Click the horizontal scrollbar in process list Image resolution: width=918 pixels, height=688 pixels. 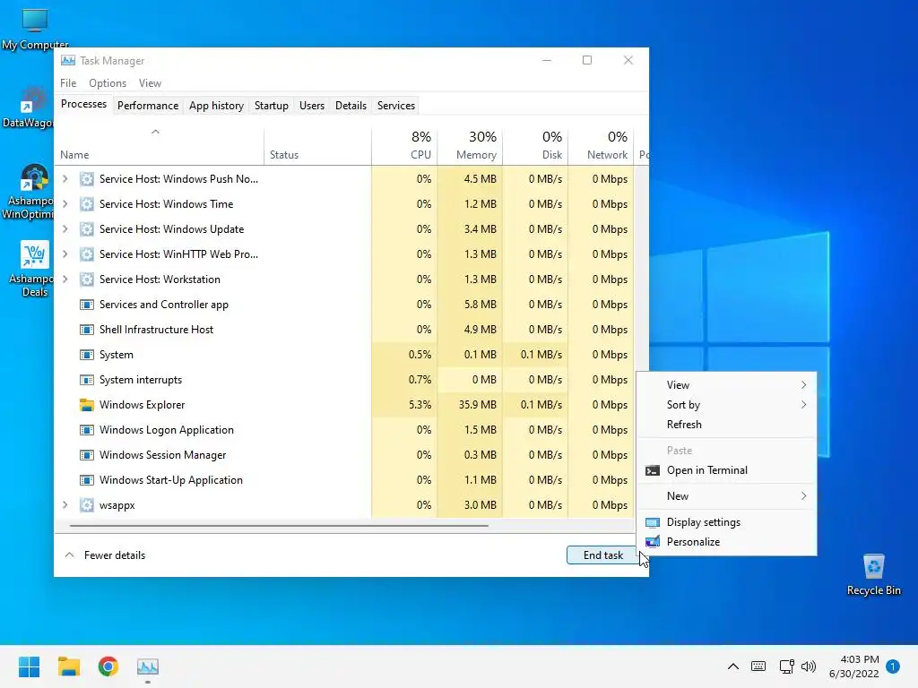pos(279,526)
